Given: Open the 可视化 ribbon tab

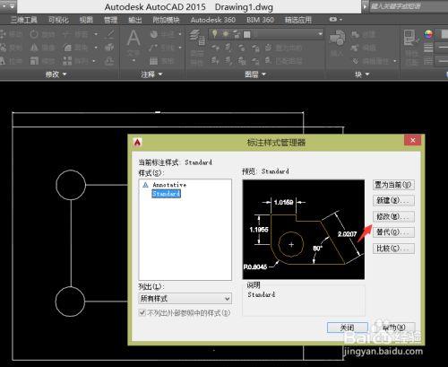Looking at the screenshot, I should point(58,20).
